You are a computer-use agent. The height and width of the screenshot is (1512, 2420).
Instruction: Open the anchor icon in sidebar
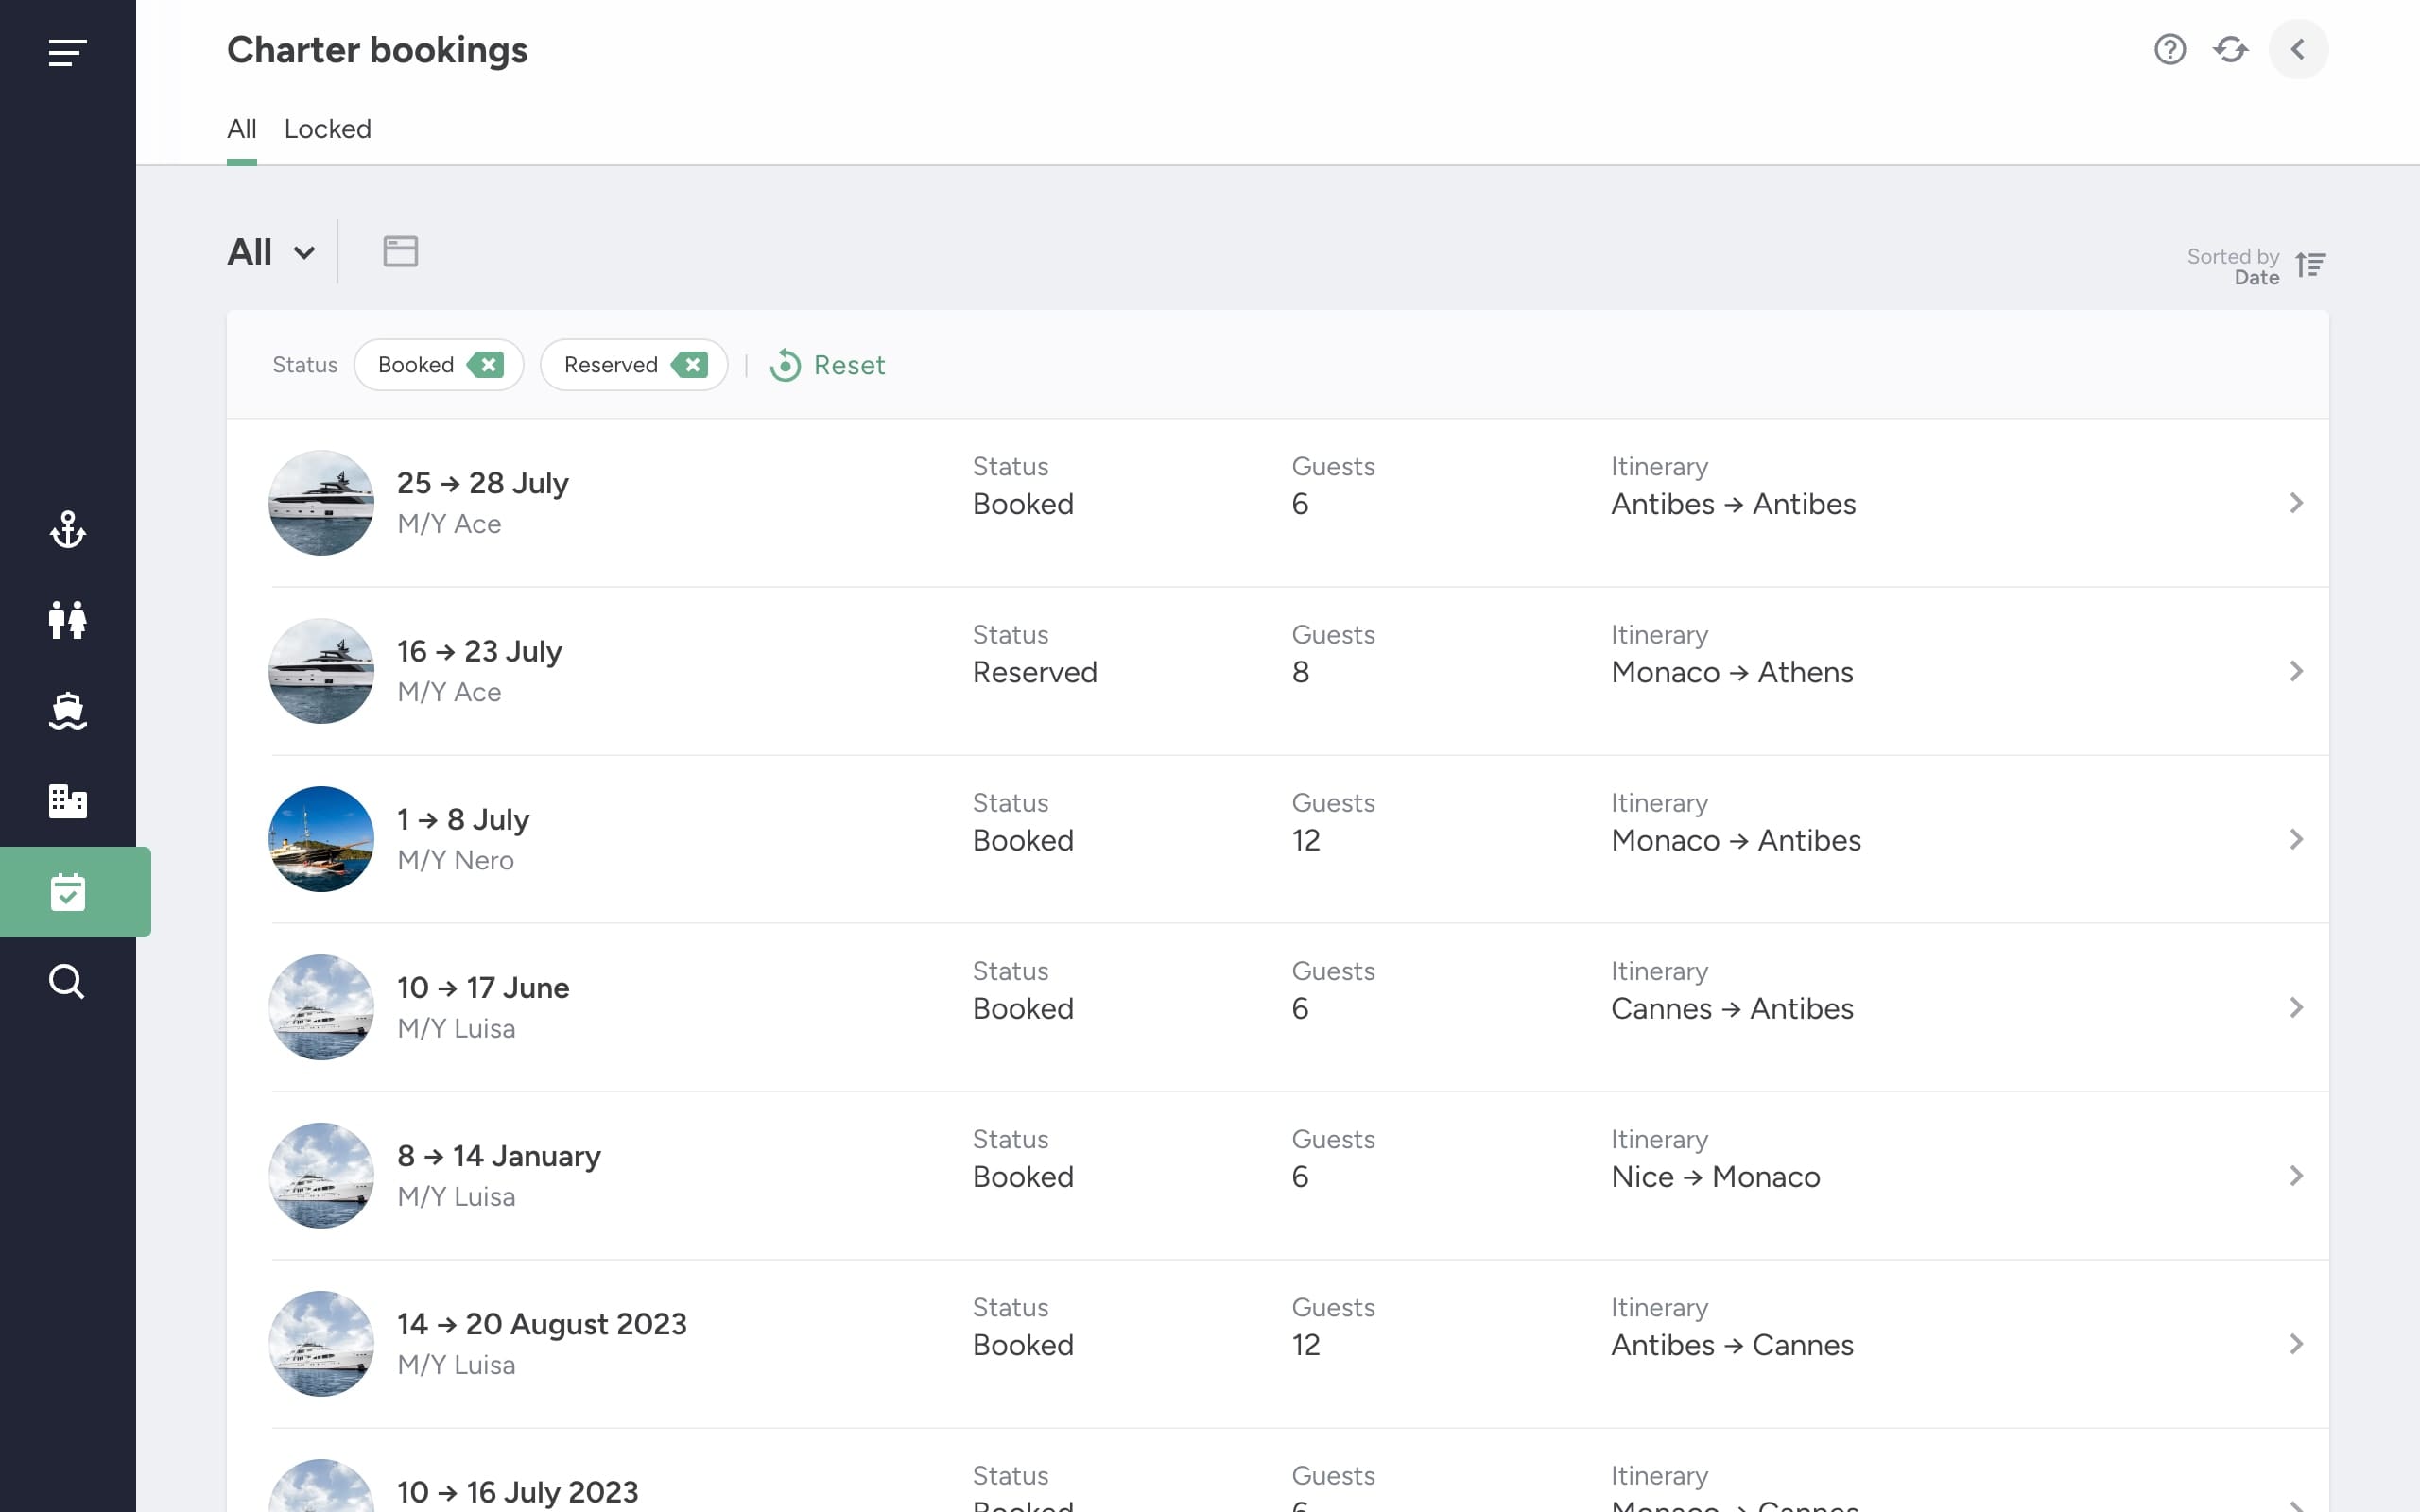67,529
